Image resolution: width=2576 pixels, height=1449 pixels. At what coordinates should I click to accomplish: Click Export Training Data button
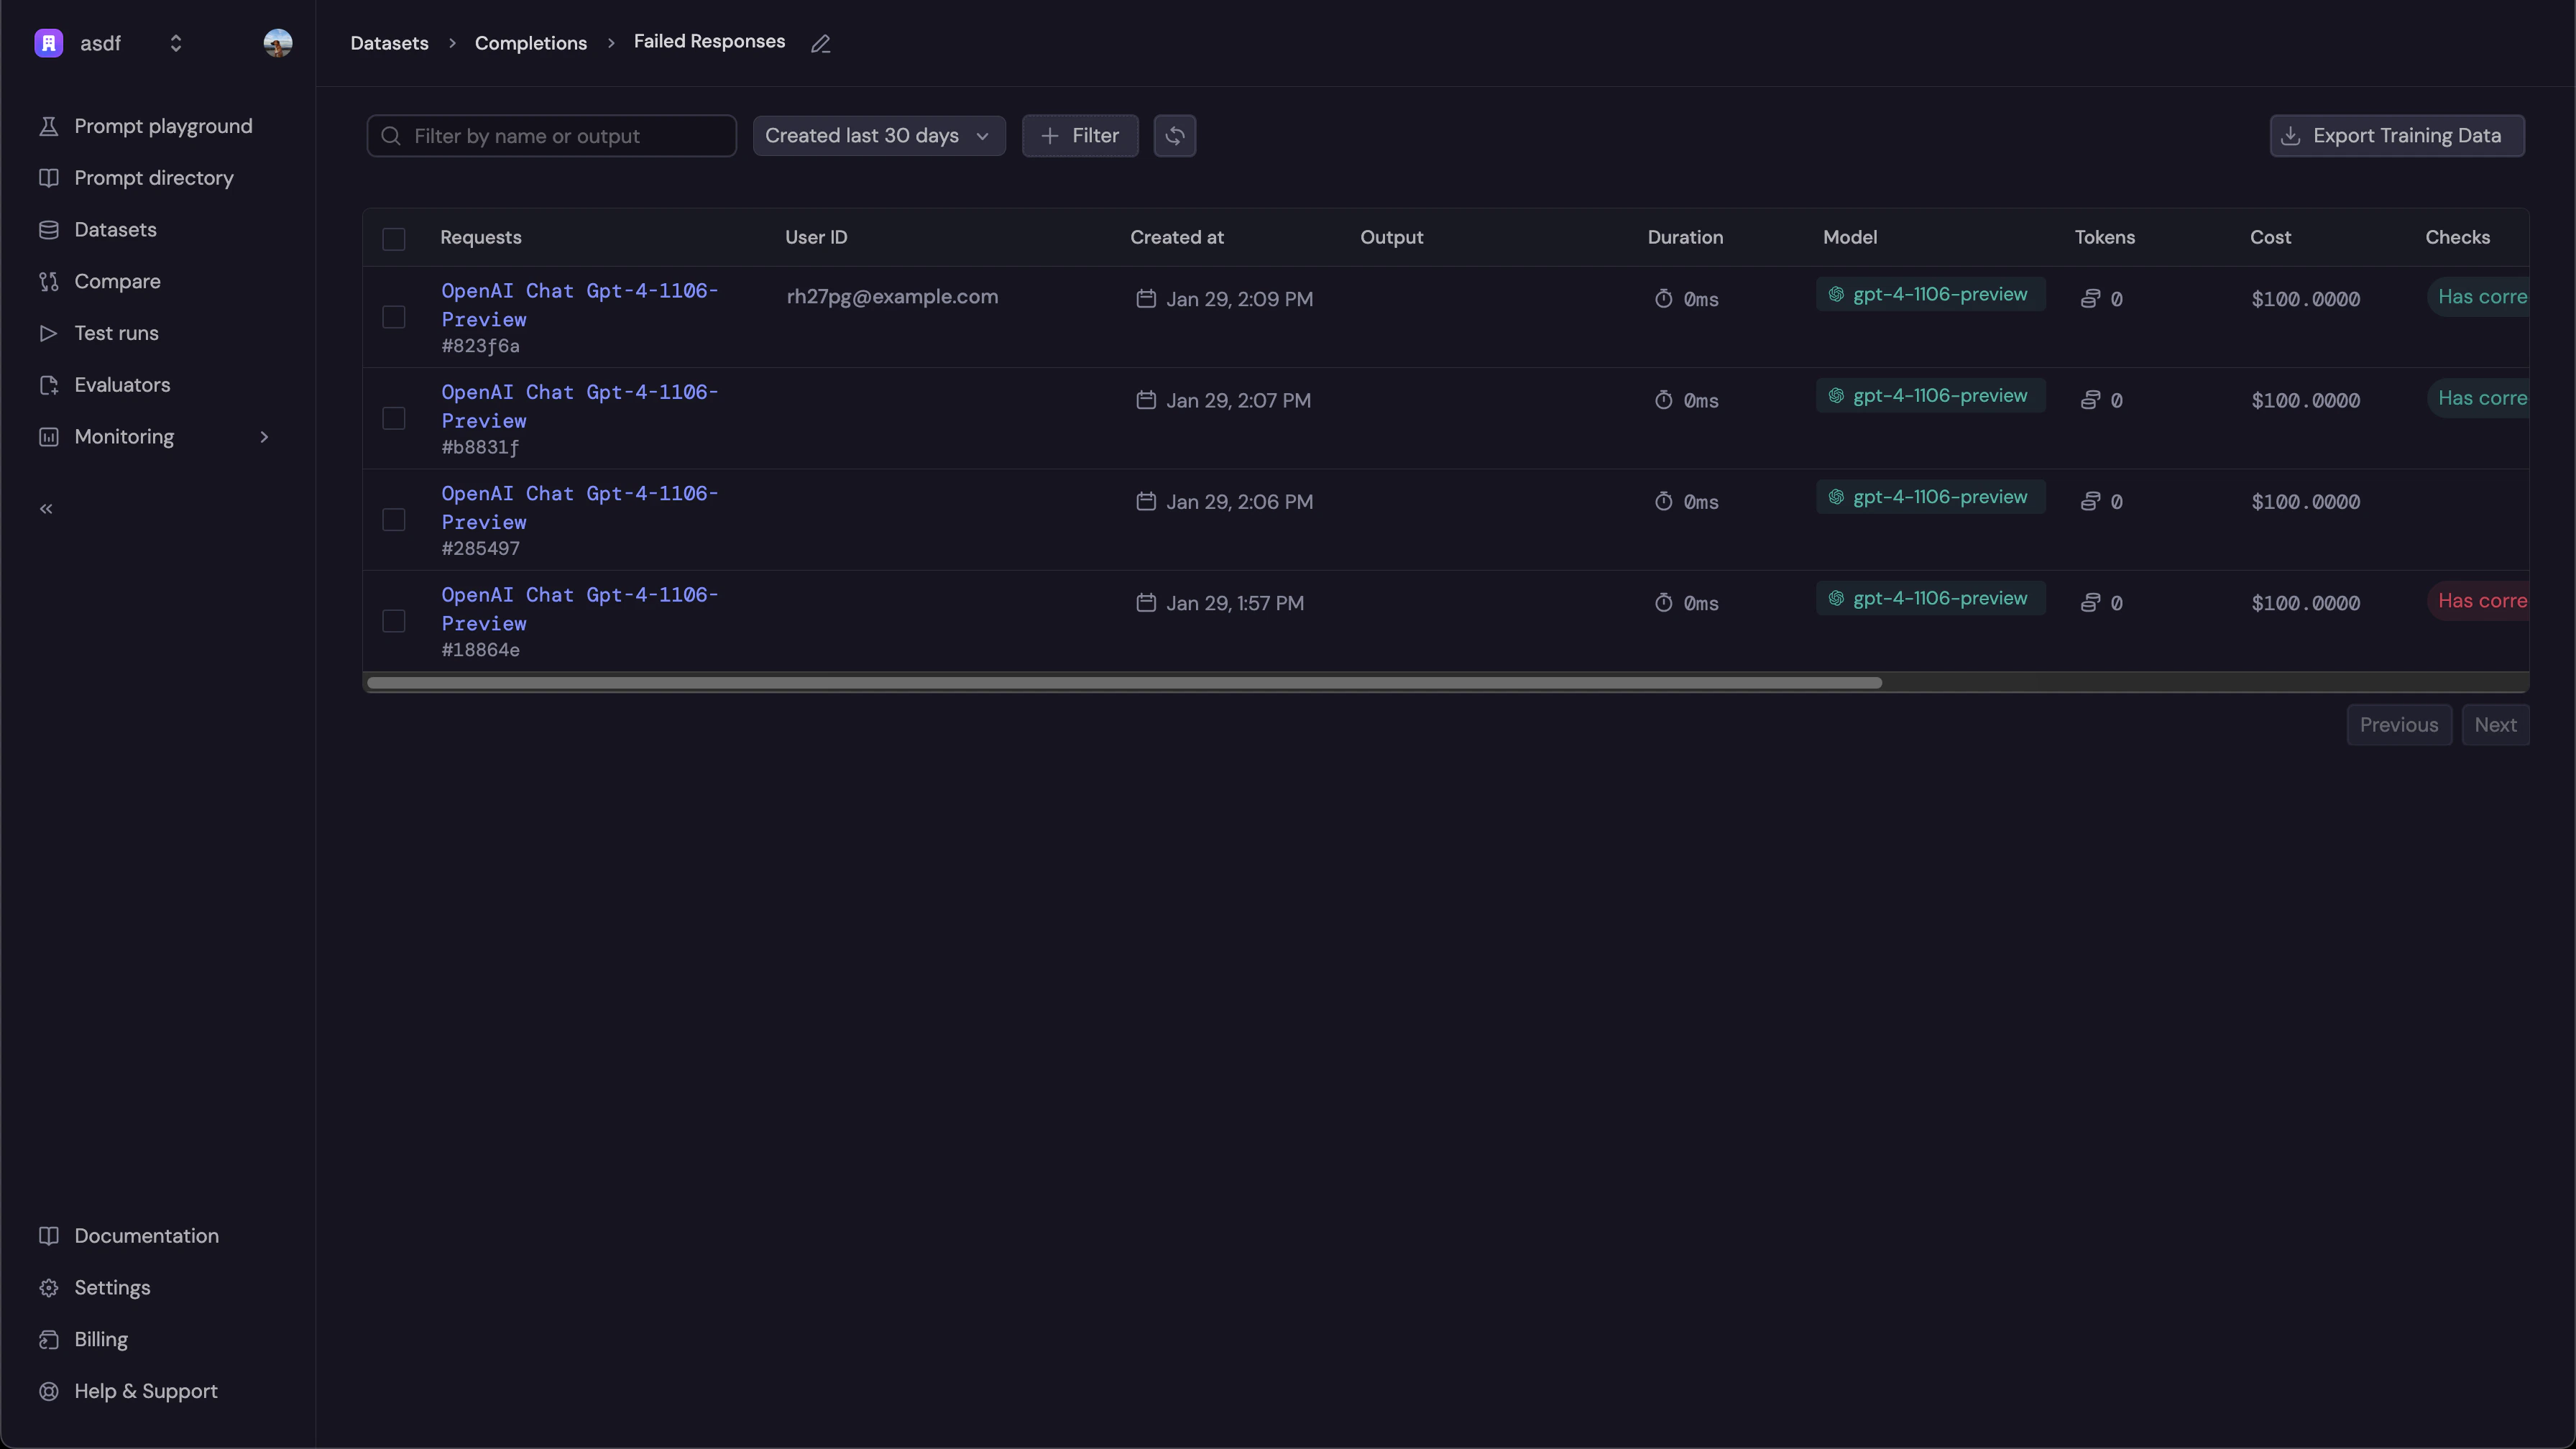tap(2397, 136)
